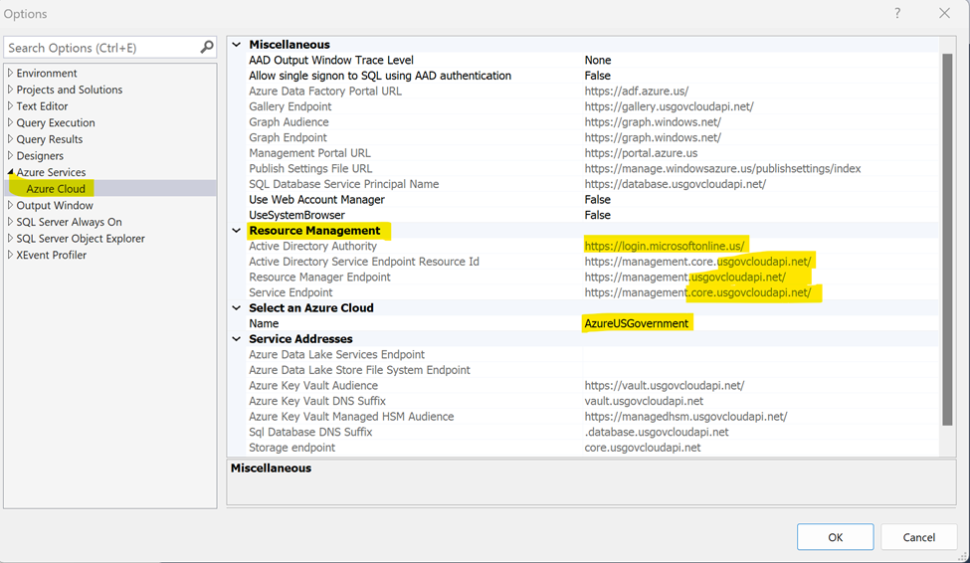
Task: Click Storage endpoint core.usgovcloudapi.net value
Action: coord(643,447)
